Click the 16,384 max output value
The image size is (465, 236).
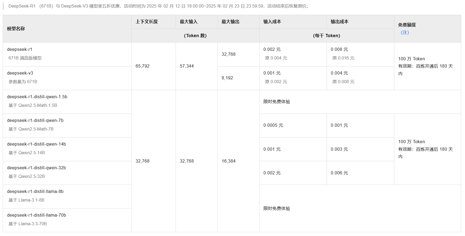[x=228, y=161]
